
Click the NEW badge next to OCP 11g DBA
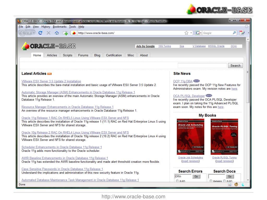coord(196,81)
